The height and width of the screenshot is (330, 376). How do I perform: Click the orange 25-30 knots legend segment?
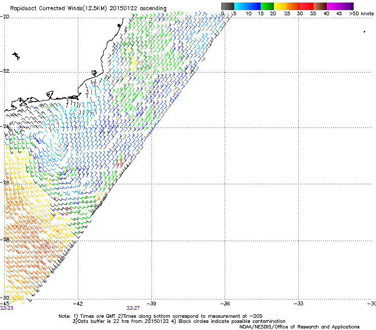point(294,6)
